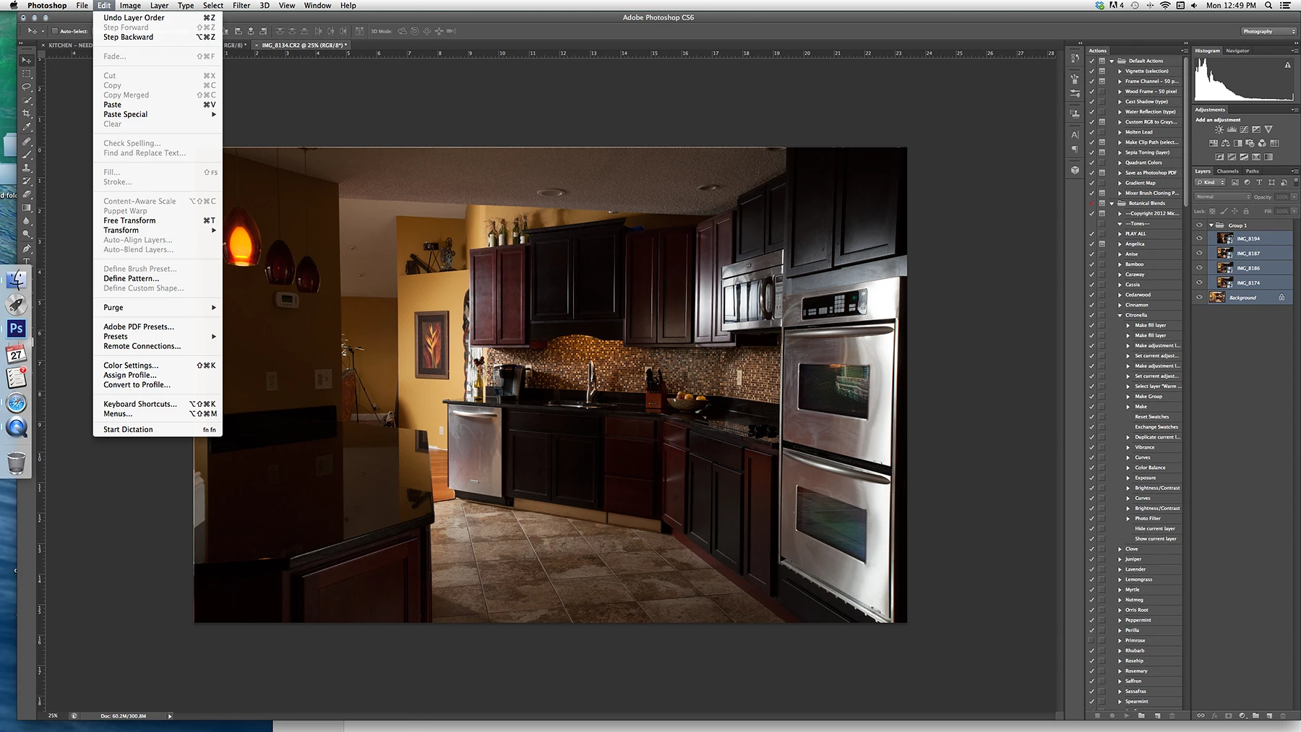Open the Character panel icon

pos(1075,135)
